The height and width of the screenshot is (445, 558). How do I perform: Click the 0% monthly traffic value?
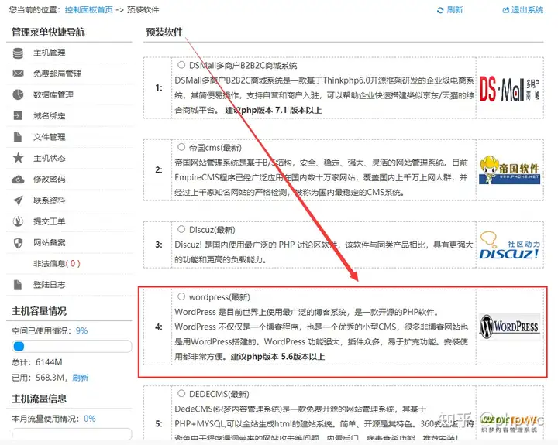tap(90, 419)
